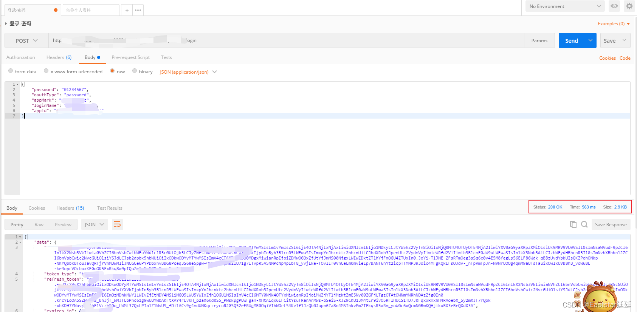The height and width of the screenshot is (312, 637).
Task: Click the Params button
Action: pos(539,40)
